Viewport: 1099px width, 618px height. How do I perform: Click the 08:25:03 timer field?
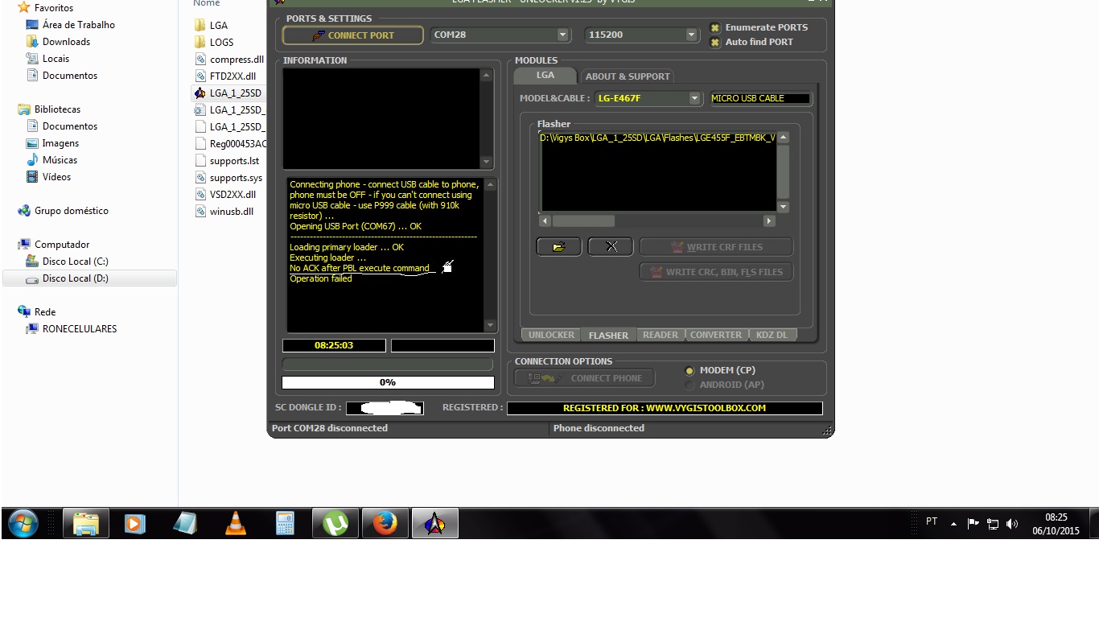[x=334, y=345]
